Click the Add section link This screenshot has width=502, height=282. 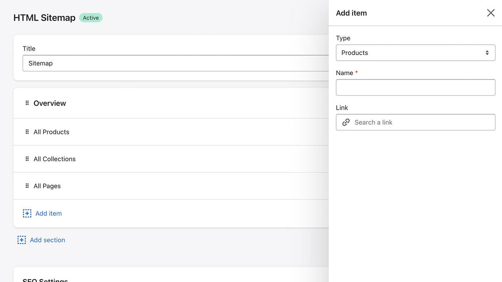tap(47, 240)
